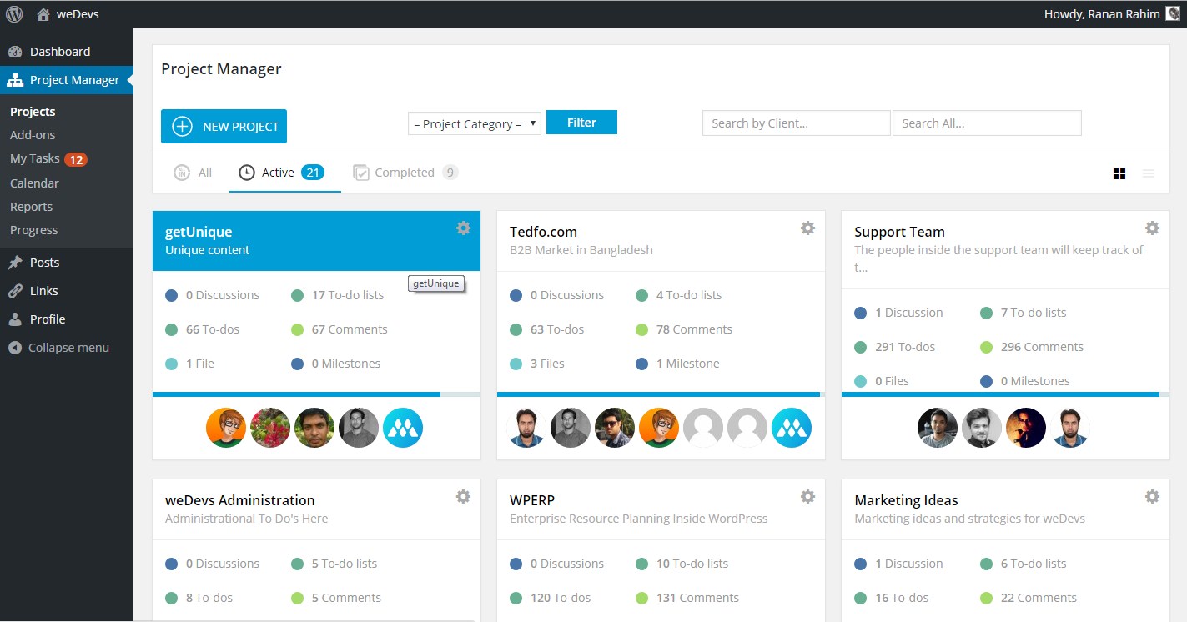Click '296 Comments' on Support Team card

pyautogui.click(x=1032, y=347)
